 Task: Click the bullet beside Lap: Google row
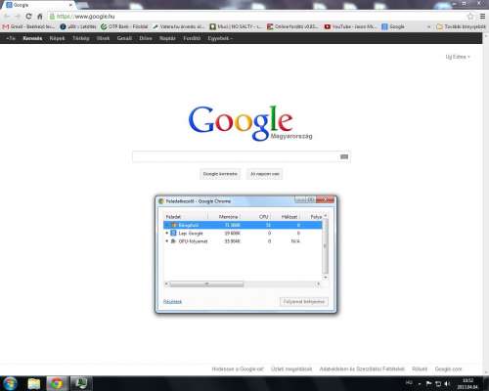click(167, 233)
